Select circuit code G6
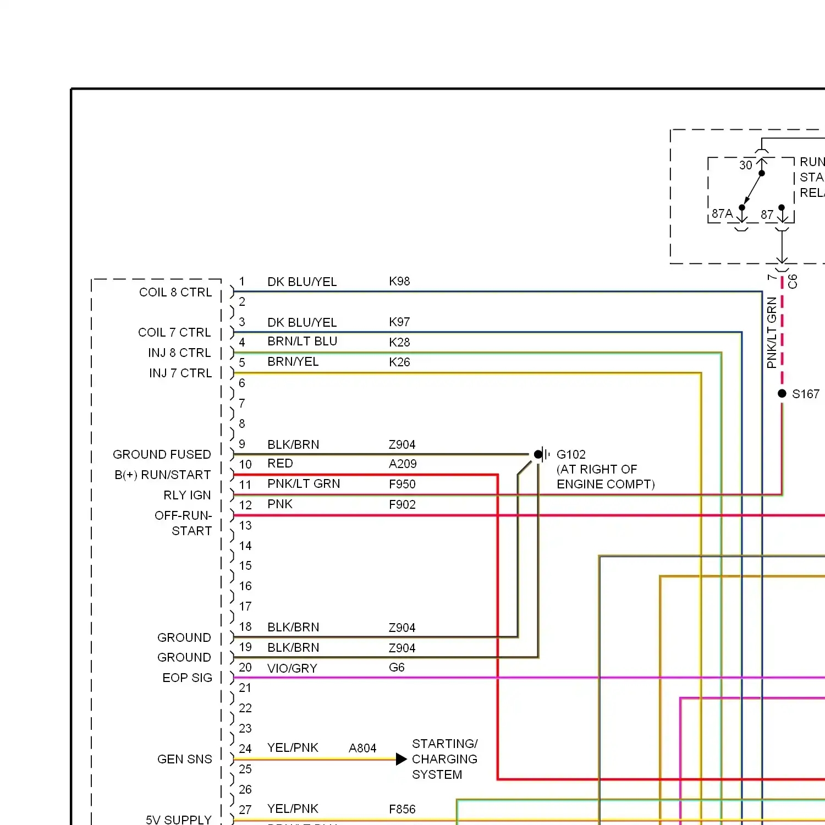Viewport: 825px width, 825px height. click(397, 667)
